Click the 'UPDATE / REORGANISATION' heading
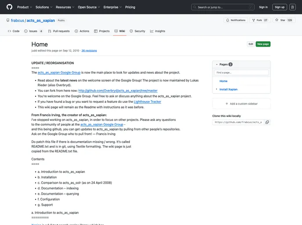The width and height of the screenshot is (302, 225). point(53,63)
